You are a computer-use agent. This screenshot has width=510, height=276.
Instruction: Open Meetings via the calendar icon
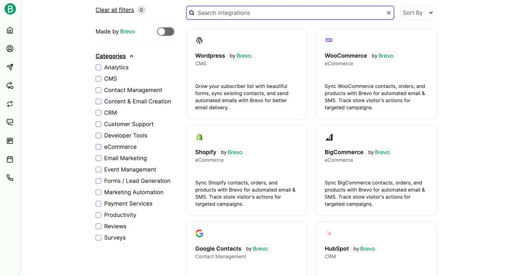tap(10, 159)
